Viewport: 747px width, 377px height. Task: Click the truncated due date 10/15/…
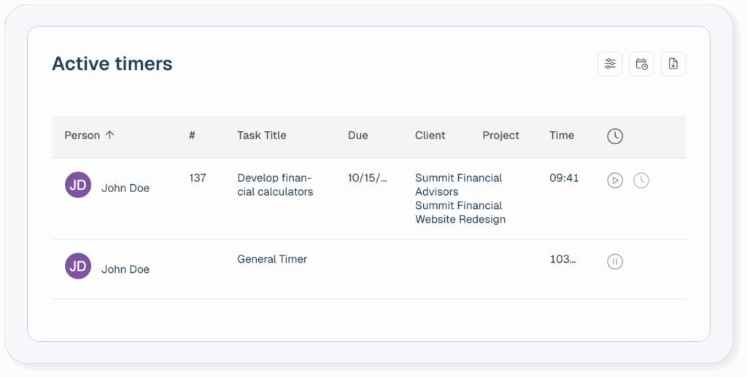coord(368,178)
